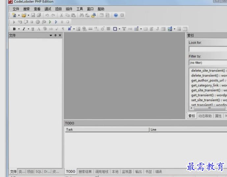Open the Filter by combo box
The height and width of the screenshot is (177, 227).
pos(208,63)
